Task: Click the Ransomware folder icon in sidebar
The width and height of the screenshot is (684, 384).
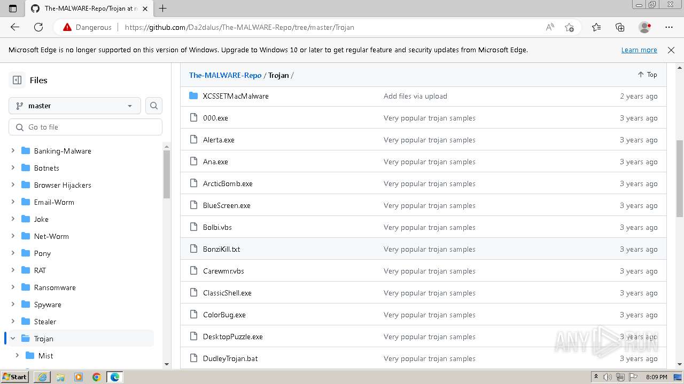Action: (25, 287)
